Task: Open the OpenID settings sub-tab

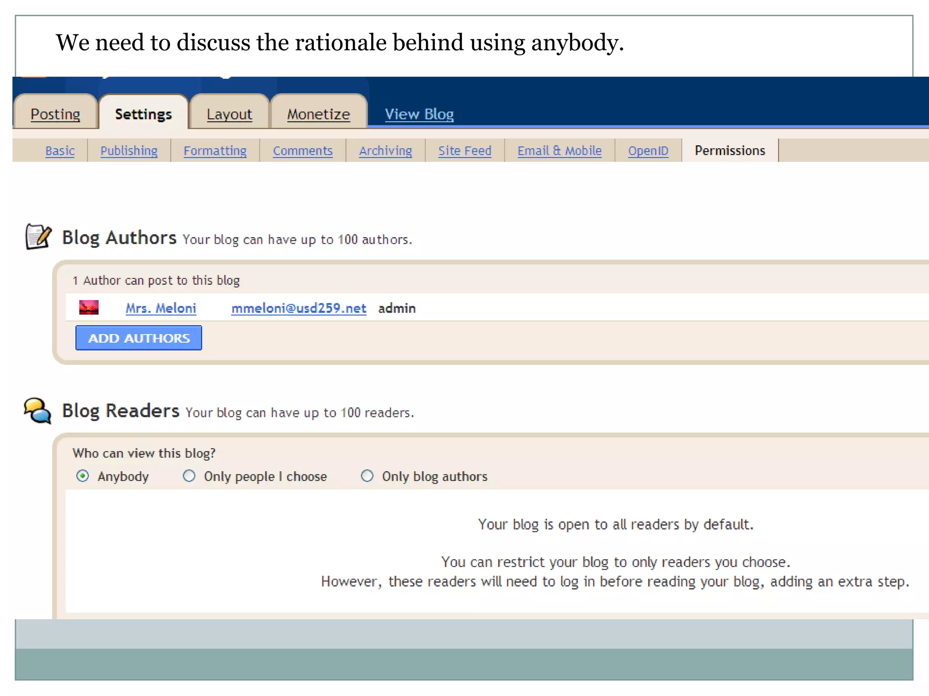Action: pyautogui.click(x=648, y=150)
